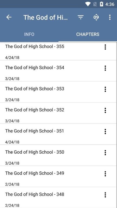This screenshot has height=208, width=117.
Task: Show more actions for chapter 349
Action: coord(105,174)
